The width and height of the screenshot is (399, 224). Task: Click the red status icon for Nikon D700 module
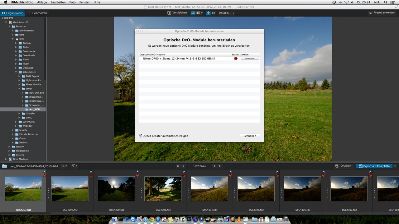tap(236, 58)
